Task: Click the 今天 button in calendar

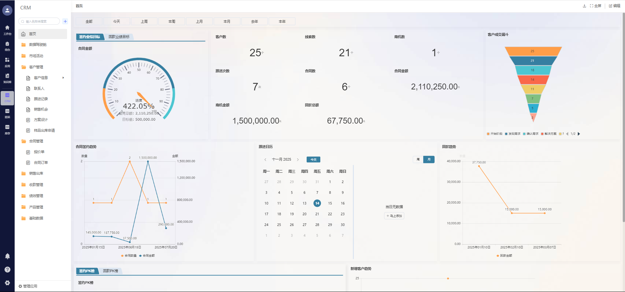Action: [x=313, y=160]
